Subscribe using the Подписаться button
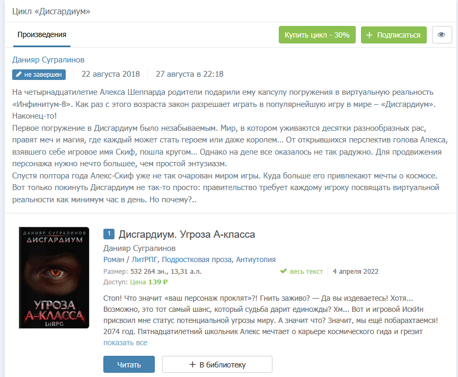The image size is (458, 377). (393, 35)
